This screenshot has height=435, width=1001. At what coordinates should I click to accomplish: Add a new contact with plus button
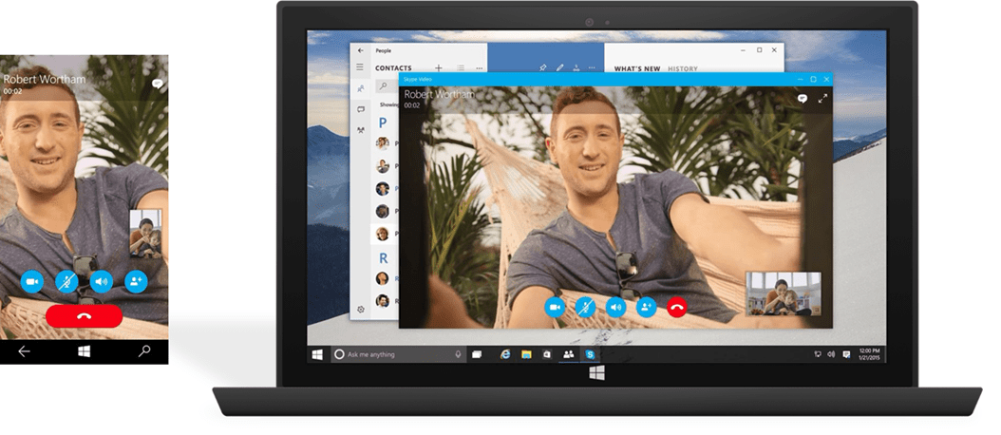tap(438, 68)
